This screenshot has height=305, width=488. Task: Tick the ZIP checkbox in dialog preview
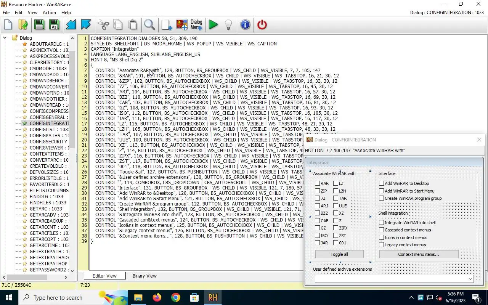(x=317, y=191)
